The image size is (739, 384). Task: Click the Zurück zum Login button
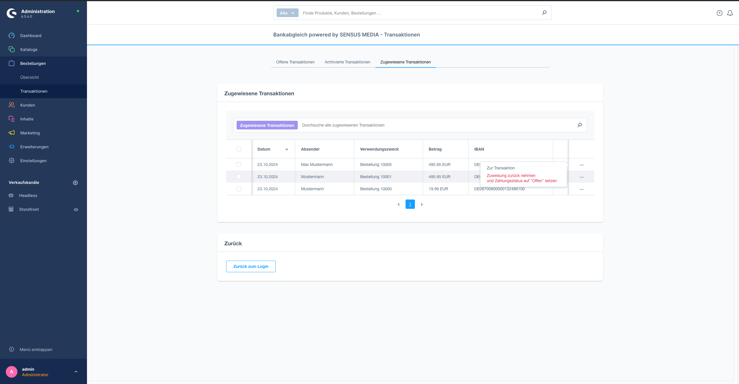point(251,266)
